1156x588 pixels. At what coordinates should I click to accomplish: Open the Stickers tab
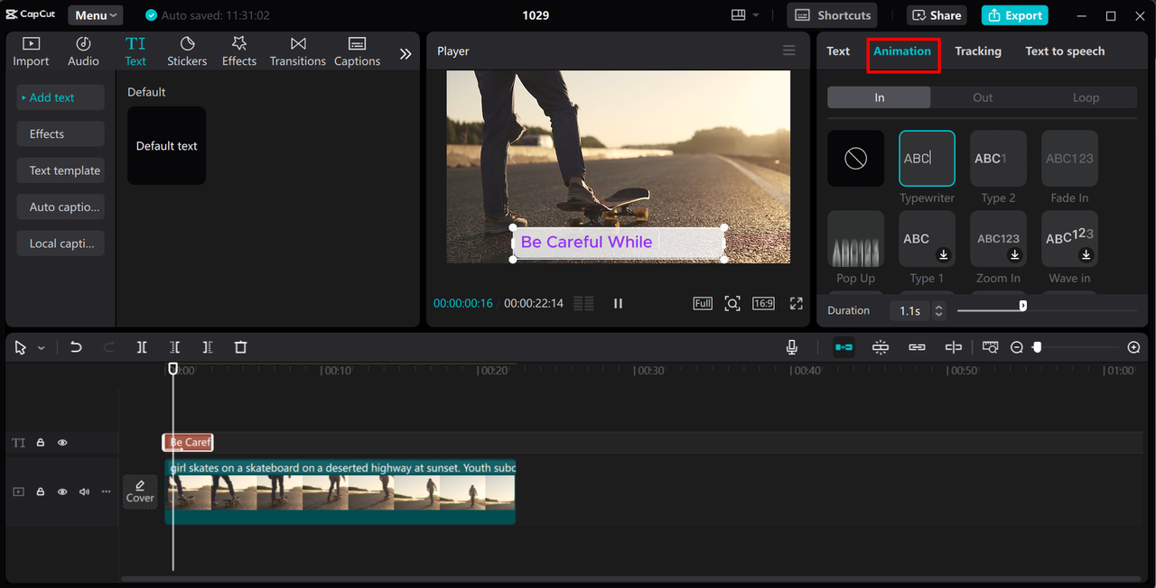coord(187,51)
